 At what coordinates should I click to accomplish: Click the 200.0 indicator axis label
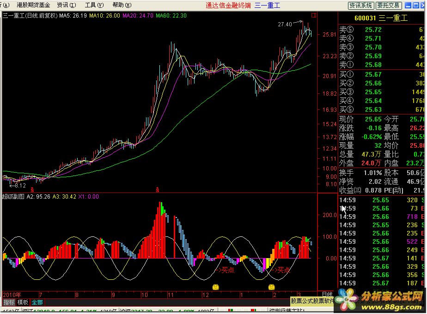pos(329,215)
